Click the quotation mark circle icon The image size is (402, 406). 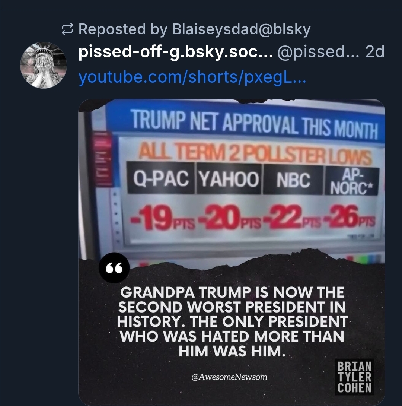pos(114,268)
